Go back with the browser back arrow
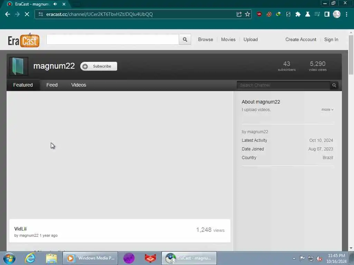 click(8, 14)
